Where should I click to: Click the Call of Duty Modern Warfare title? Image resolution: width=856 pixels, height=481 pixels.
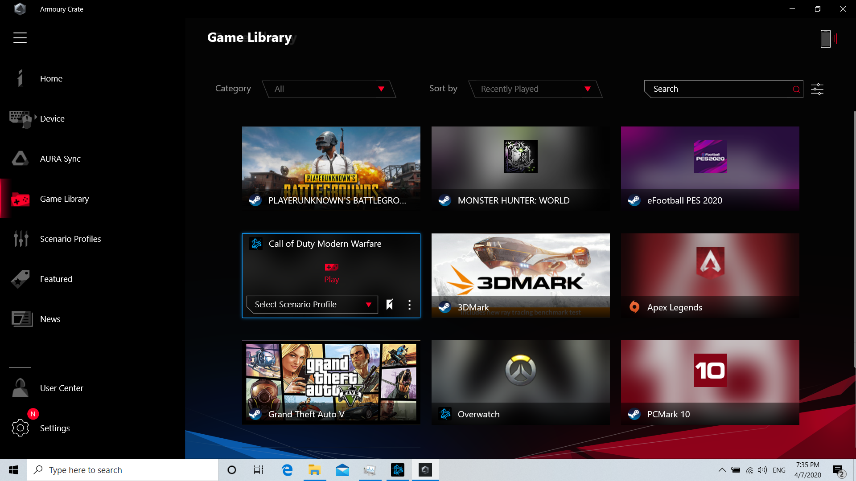click(x=325, y=244)
